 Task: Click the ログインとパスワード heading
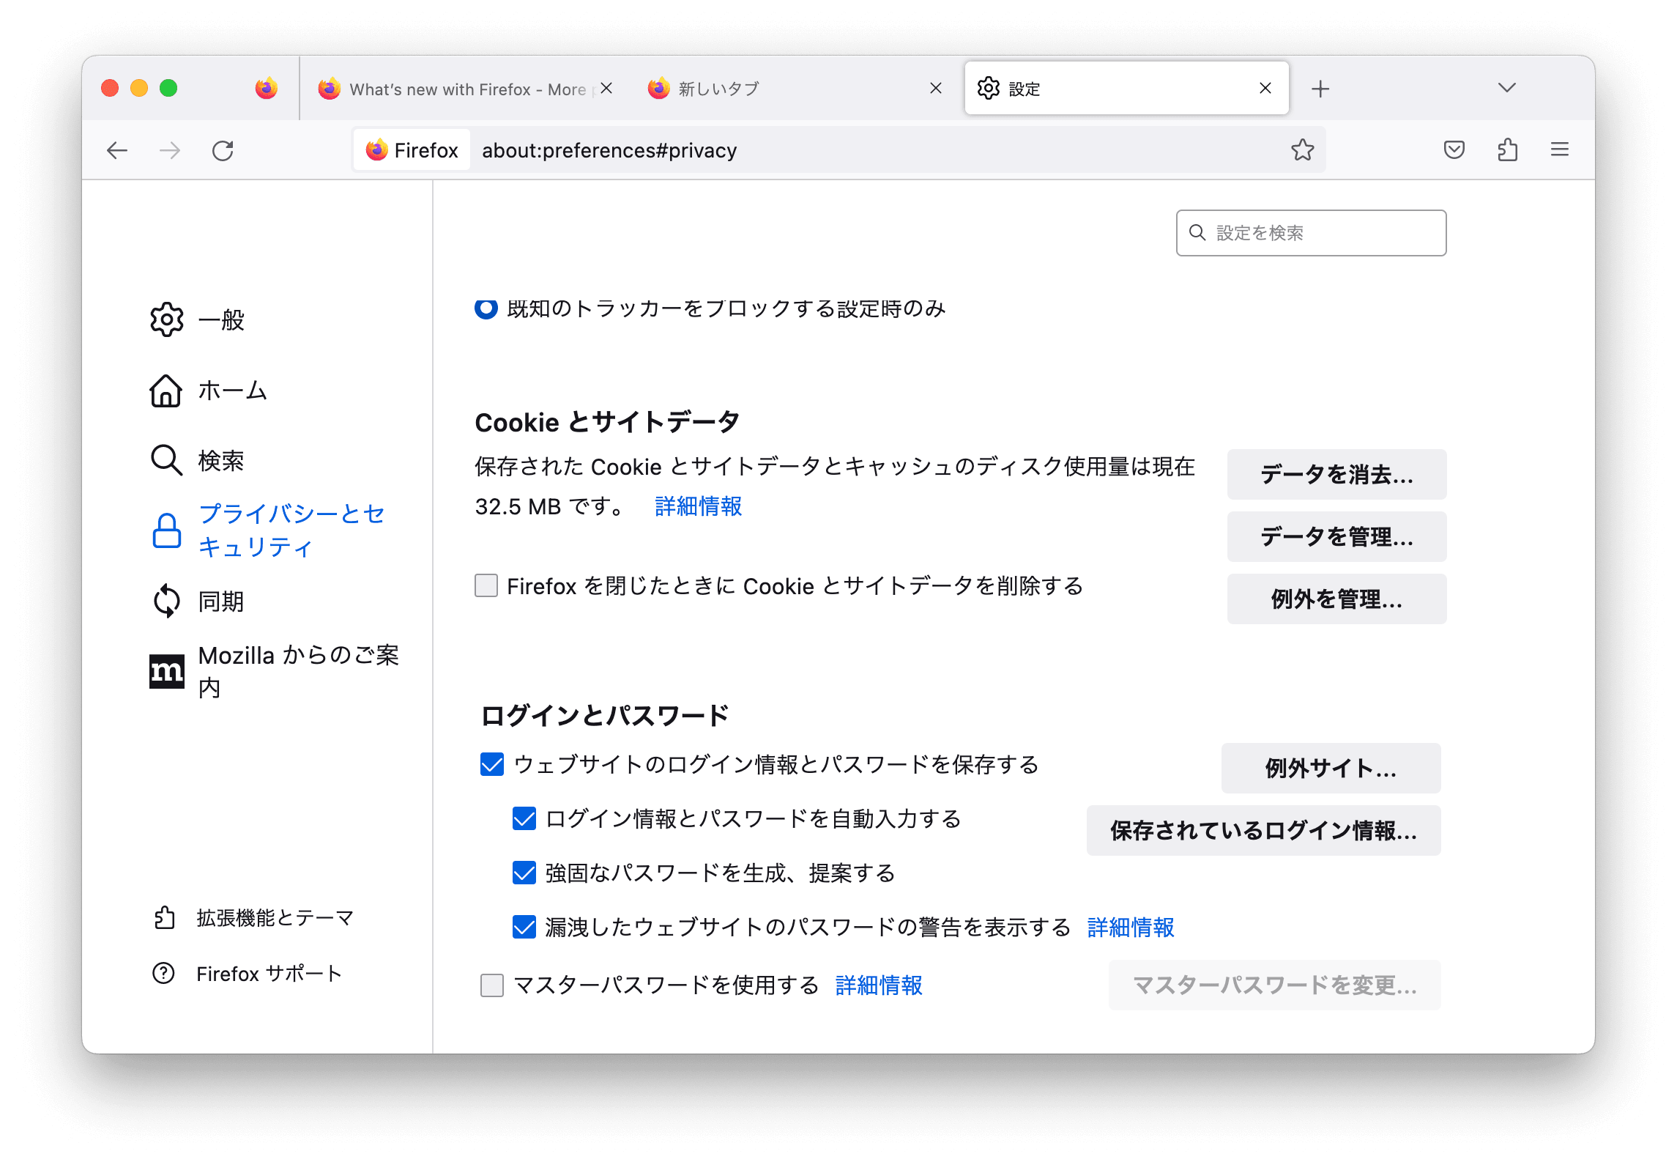(606, 715)
